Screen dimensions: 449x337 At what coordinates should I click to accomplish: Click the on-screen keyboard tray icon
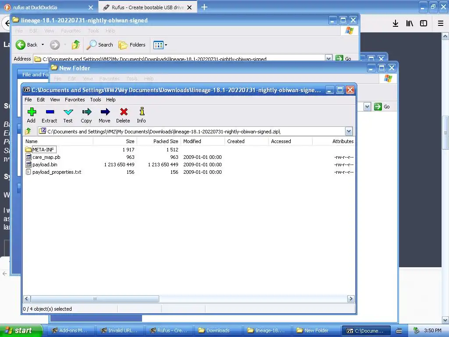pos(399,331)
